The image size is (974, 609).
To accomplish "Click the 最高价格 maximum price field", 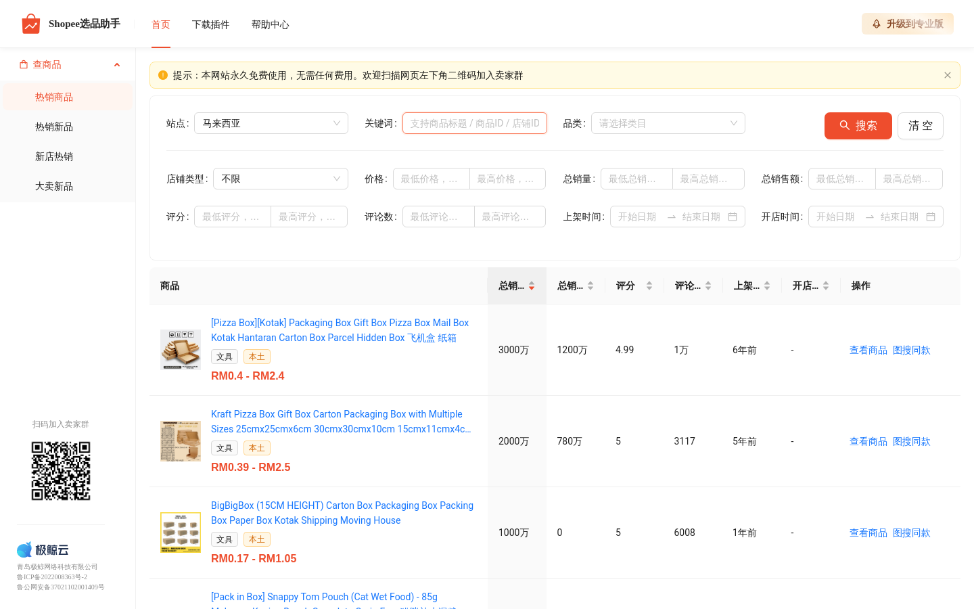I will (507, 179).
